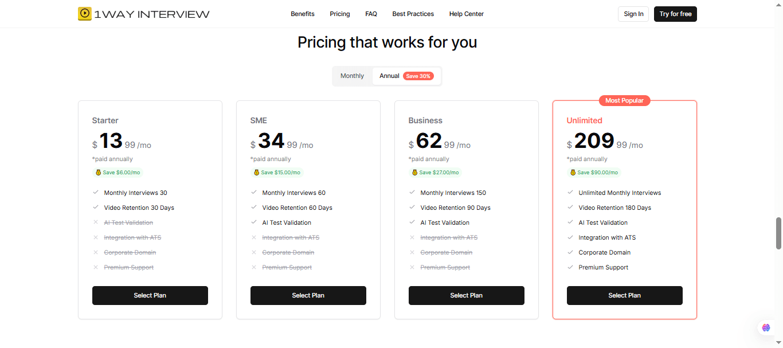Image resolution: width=783 pixels, height=348 pixels.
Task: Click the Save 30% badge
Action: pos(418,76)
